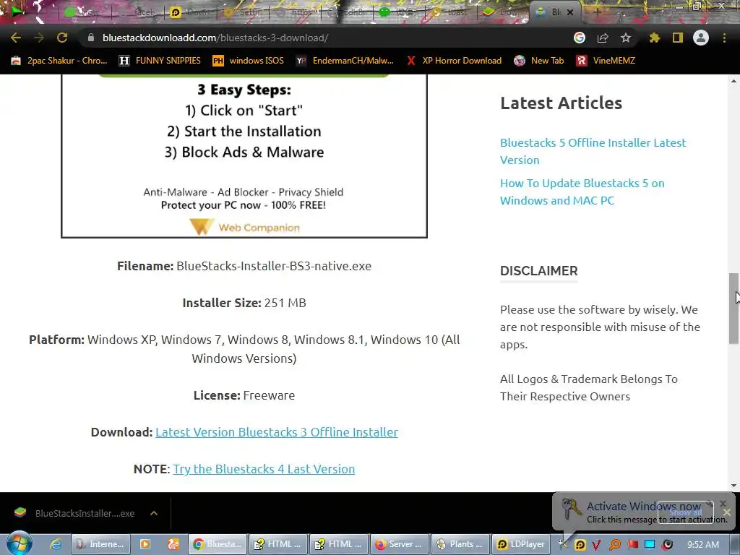The image size is (740, 555).
Task: Click the vertical scrollbar thumb
Action: 733,309
